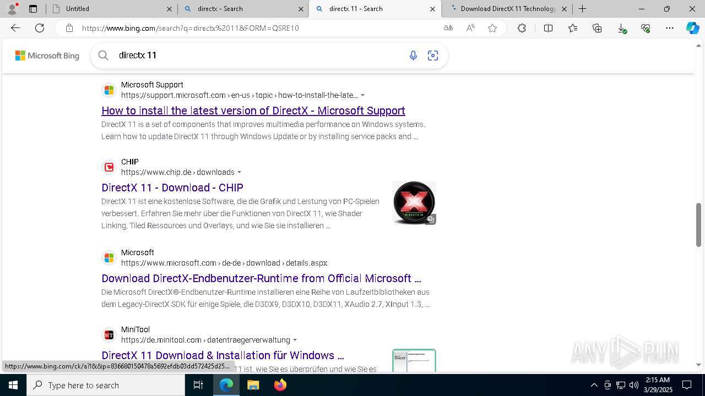The width and height of the screenshot is (705, 396).
Task: Open the DirectX logo thumbnail image
Action: click(414, 203)
